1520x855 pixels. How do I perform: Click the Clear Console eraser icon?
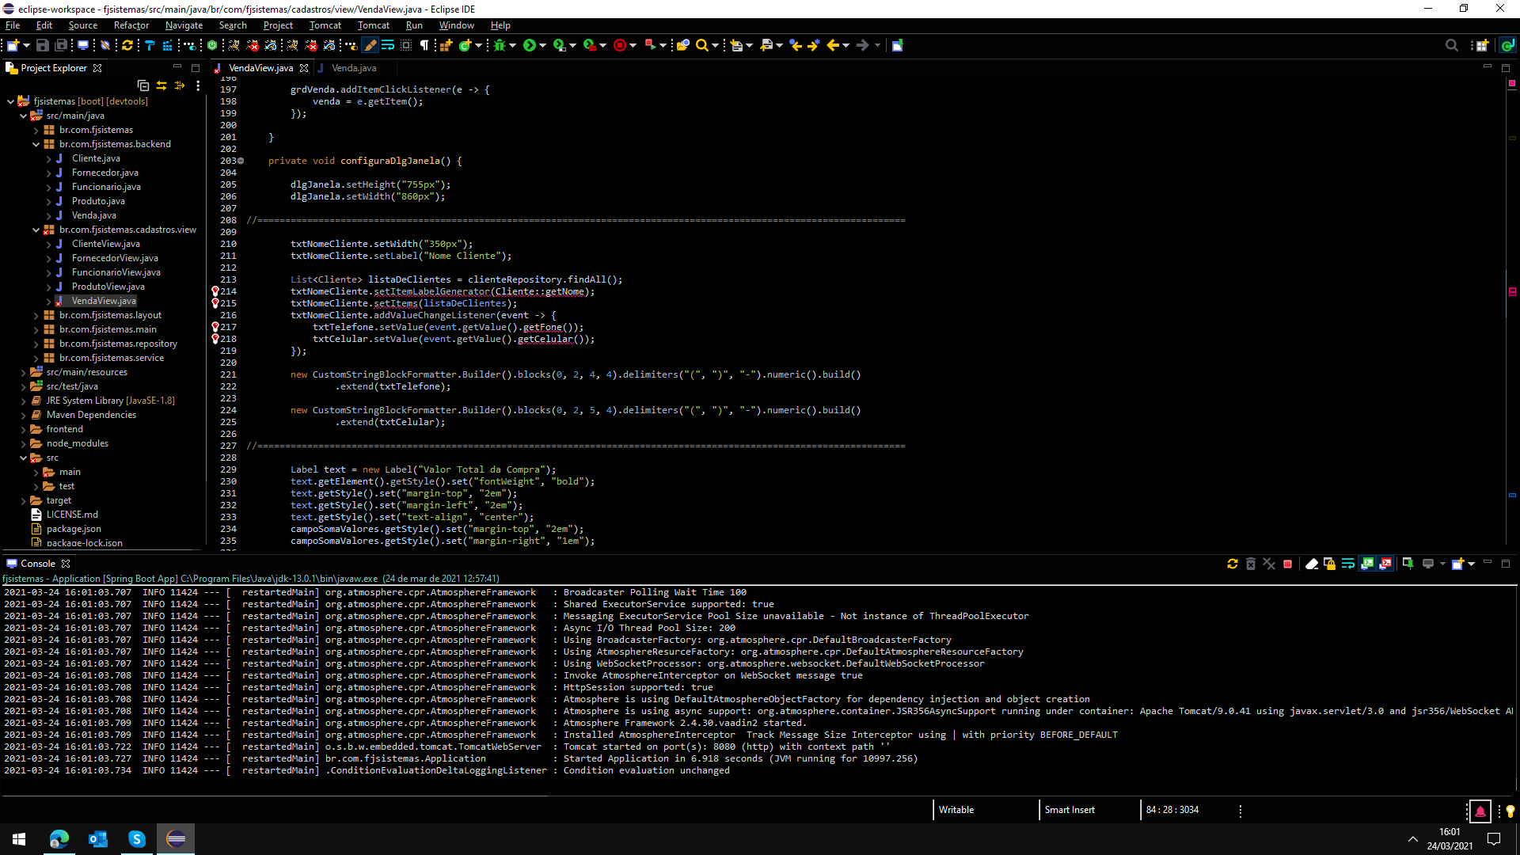[1312, 564]
